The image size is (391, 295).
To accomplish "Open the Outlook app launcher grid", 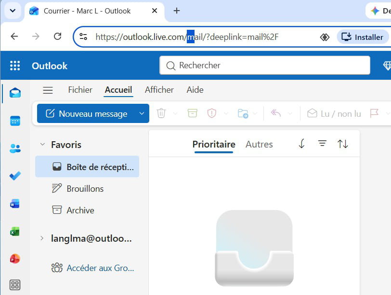I will point(15,66).
